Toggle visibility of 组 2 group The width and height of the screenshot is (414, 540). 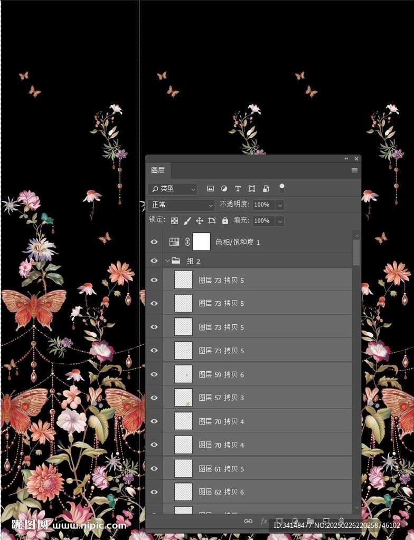pos(154,261)
